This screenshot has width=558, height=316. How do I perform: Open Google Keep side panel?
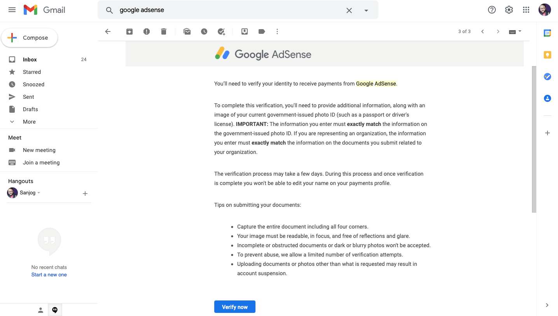[x=548, y=55]
